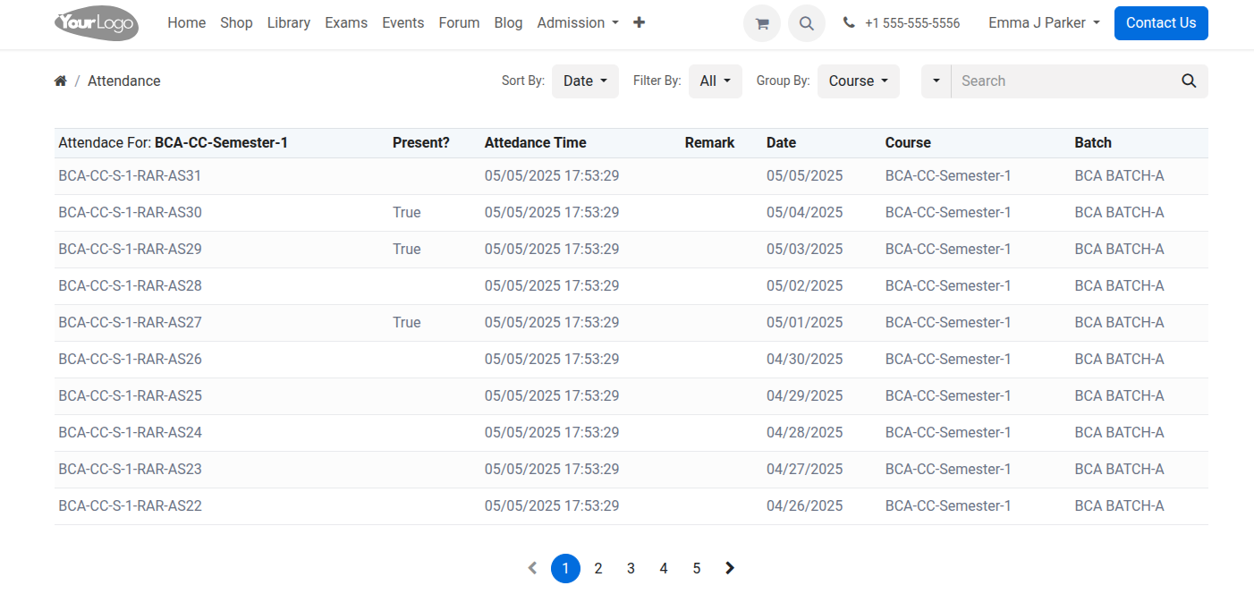Image resolution: width=1254 pixels, height=611 pixels.
Task: Click True value in AS30 row
Action: point(407,213)
